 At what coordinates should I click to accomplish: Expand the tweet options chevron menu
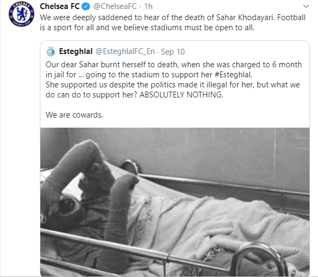pos(306,6)
